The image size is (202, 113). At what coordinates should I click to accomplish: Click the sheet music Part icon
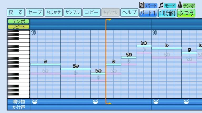pyautogui.click(x=142, y=5)
